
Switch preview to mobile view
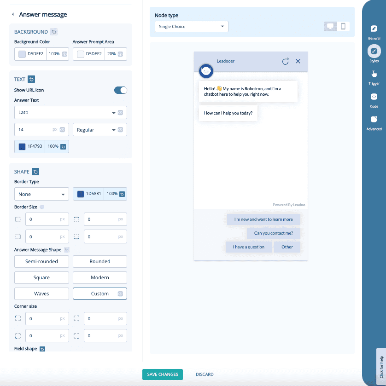pos(344,26)
